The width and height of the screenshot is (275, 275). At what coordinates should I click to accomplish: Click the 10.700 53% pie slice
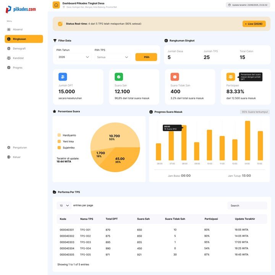click(x=115, y=135)
